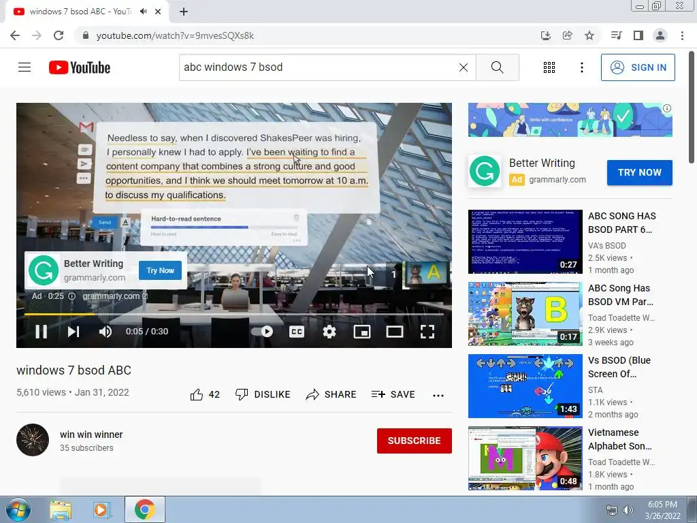Open the SHARE option
Viewport: 697px width, 523px height.
[331, 394]
